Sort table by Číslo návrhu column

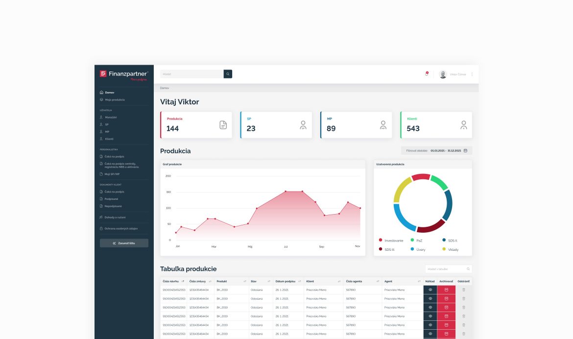183,281
